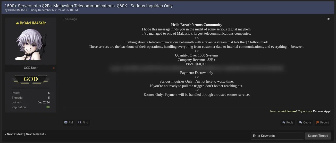Click the 'Quantity: Over 1500 Systems' line
This screenshot has height=143, width=336.
click(x=197, y=55)
